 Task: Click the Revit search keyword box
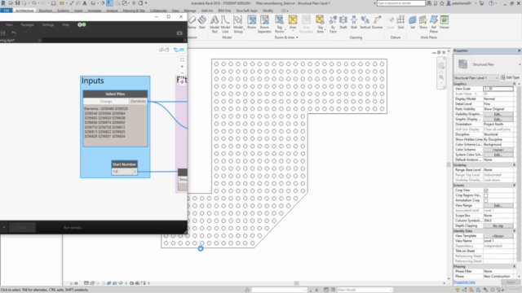click(400, 3)
